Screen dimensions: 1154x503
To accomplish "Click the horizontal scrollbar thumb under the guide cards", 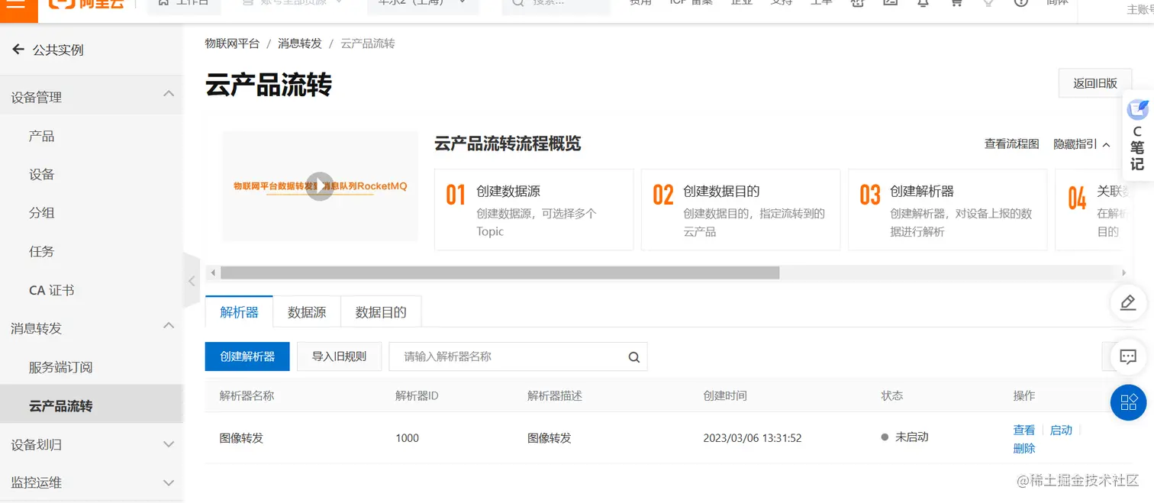I will (x=500, y=272).
